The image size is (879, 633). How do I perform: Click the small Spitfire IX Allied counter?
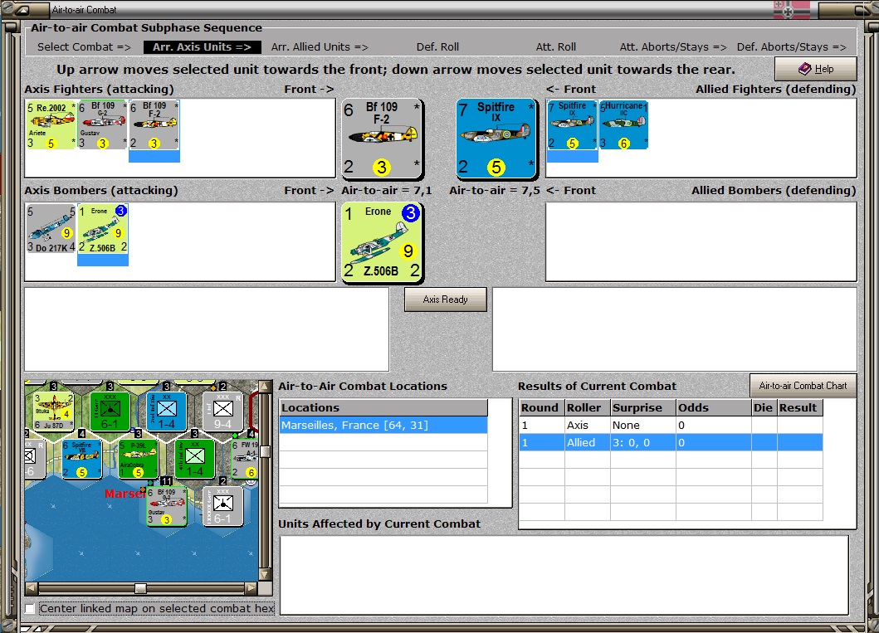pyautogui.click(x=573, y=125)
